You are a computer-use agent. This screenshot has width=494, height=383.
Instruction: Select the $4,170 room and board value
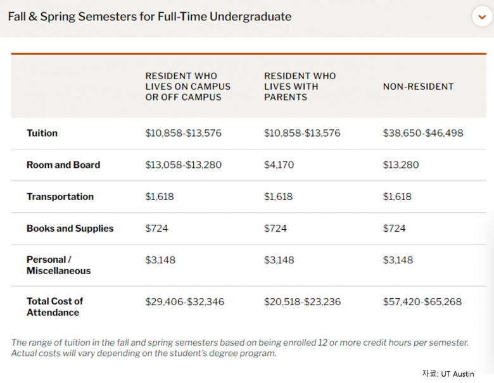tap(279, 165)
